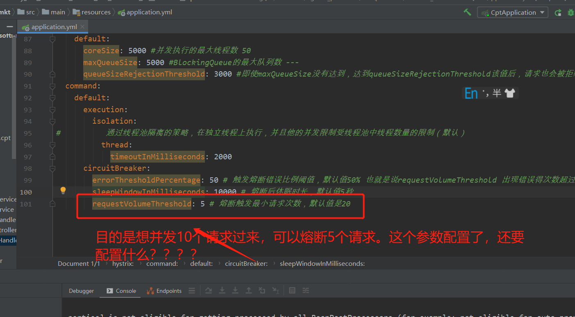Collapse the command: block on line 91
This screenshot has width=575, height=317.
[52, 86]
